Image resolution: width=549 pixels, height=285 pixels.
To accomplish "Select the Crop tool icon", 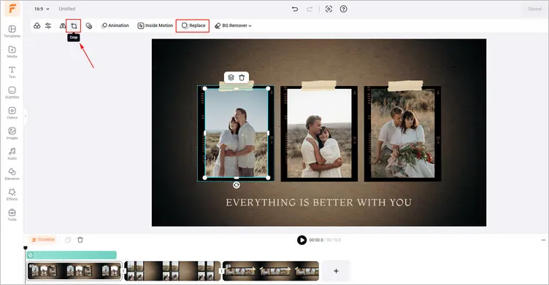I will coord(74,26).
